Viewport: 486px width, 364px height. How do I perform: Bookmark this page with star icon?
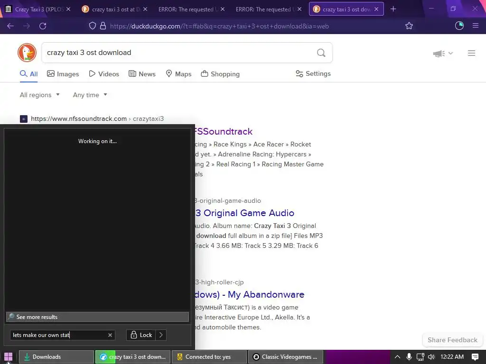(409, 26)
